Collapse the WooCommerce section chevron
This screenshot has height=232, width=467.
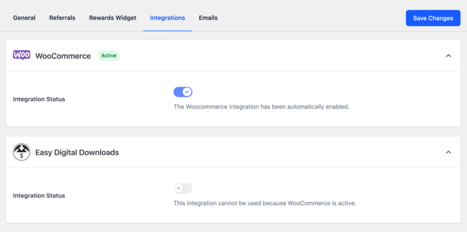coord(448,55)
